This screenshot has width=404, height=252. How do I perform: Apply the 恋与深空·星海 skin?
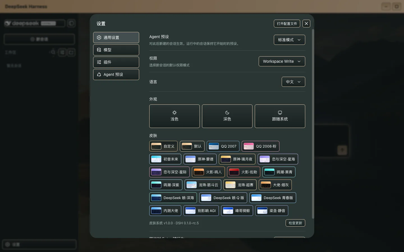tap(278, 159)
